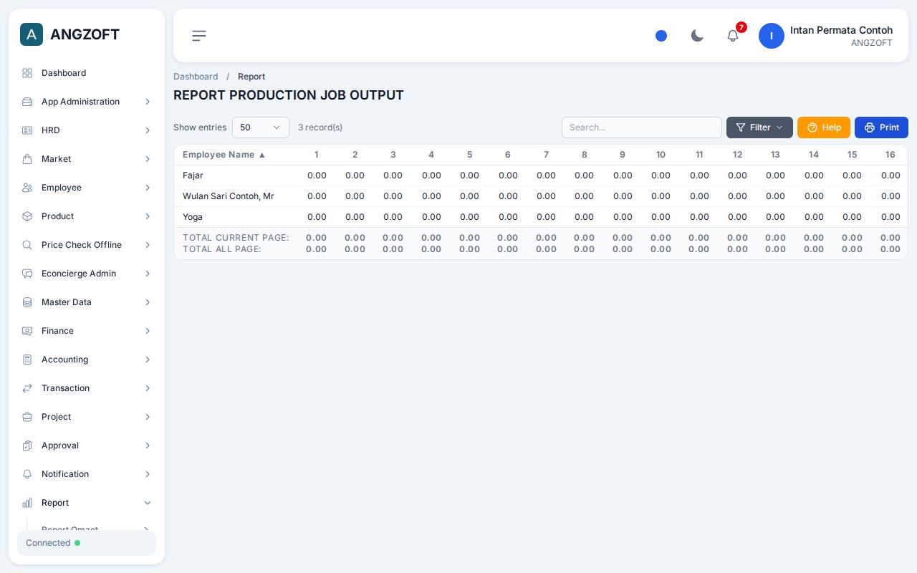Click the Market shopping bag icon

point(27,159)
